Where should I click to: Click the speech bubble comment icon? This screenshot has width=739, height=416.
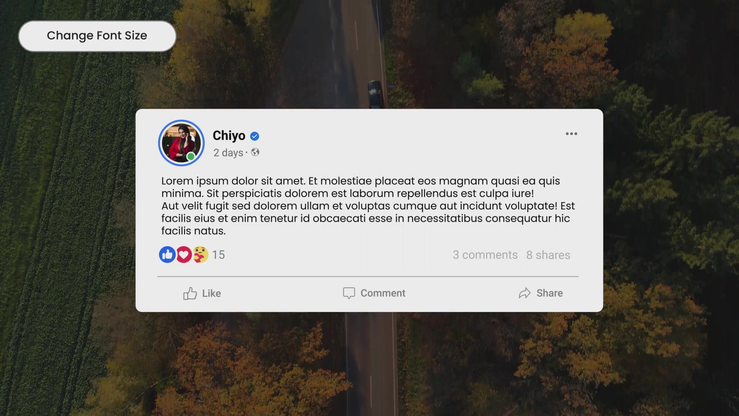(349, 293)
